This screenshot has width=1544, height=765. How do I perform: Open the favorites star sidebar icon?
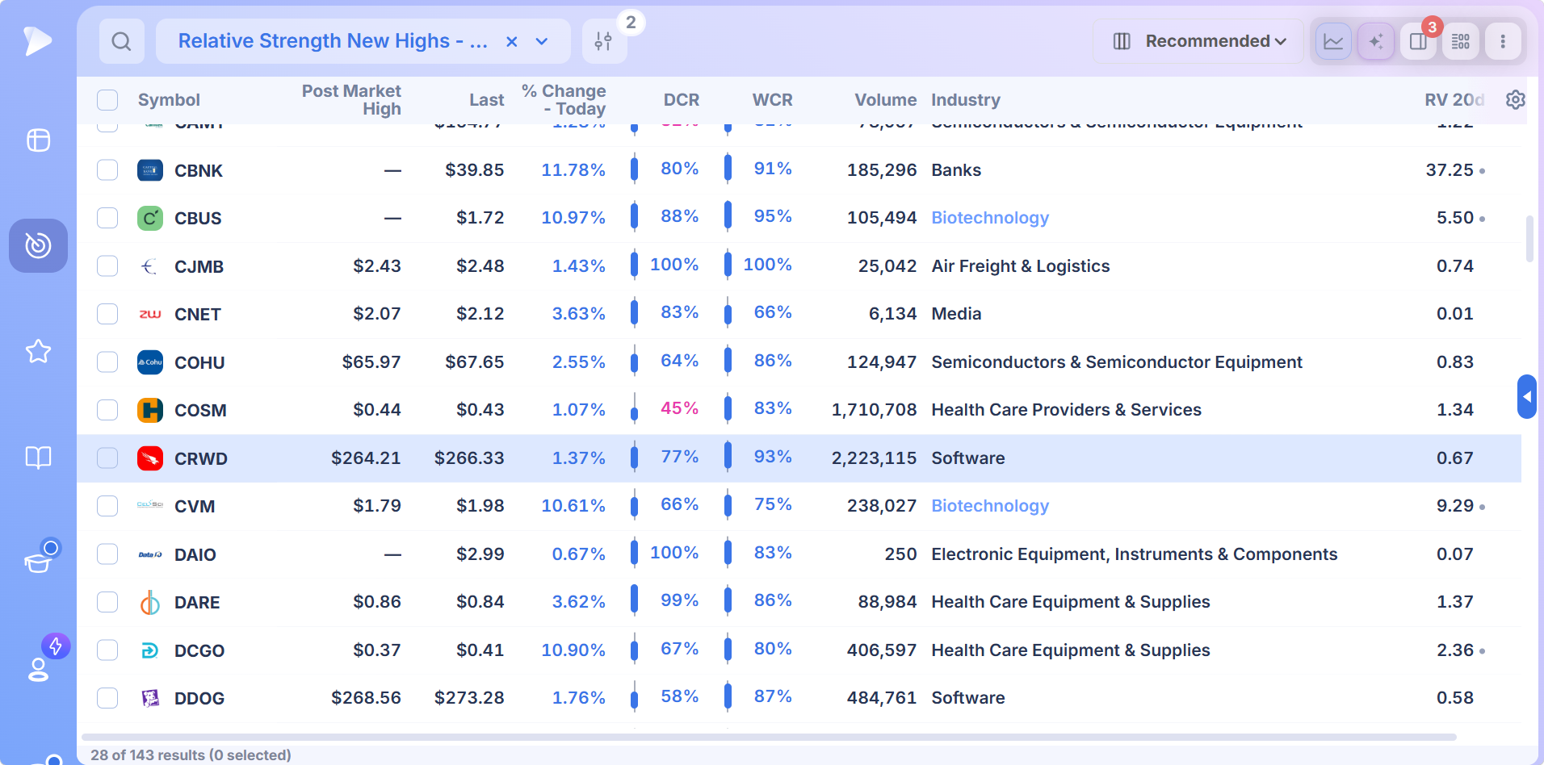(38, 351)
